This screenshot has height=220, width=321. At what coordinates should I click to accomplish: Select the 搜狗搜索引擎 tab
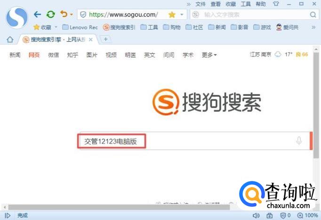(58, 39)
